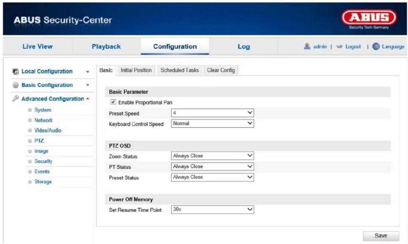The width and height of the screenshot is (408, 244).
Task: Click the ABUS Security-Center title
Action: point(63,20)
